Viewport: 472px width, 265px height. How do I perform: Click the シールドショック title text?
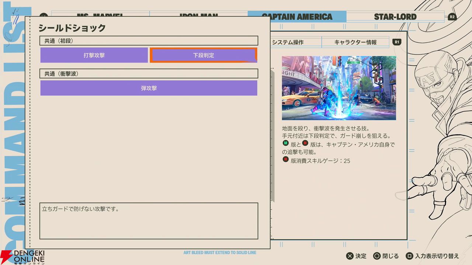(72, 28)
